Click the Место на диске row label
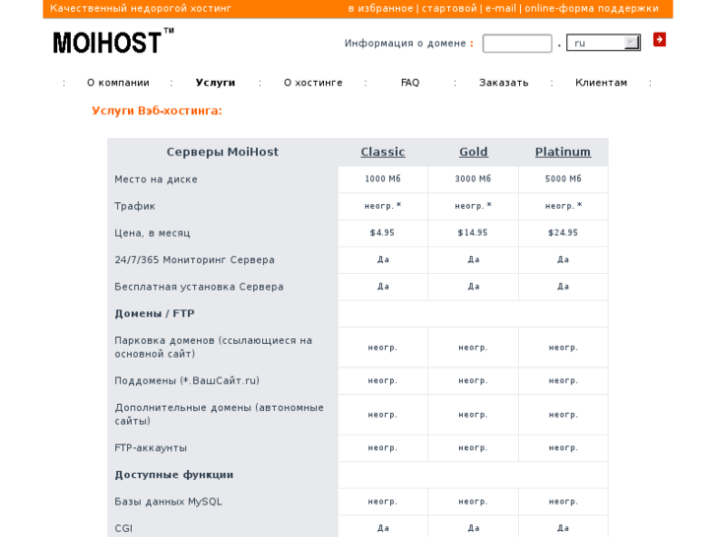This screenshot has height=537, width=716. pyautogui.click(x=156, y=179)
